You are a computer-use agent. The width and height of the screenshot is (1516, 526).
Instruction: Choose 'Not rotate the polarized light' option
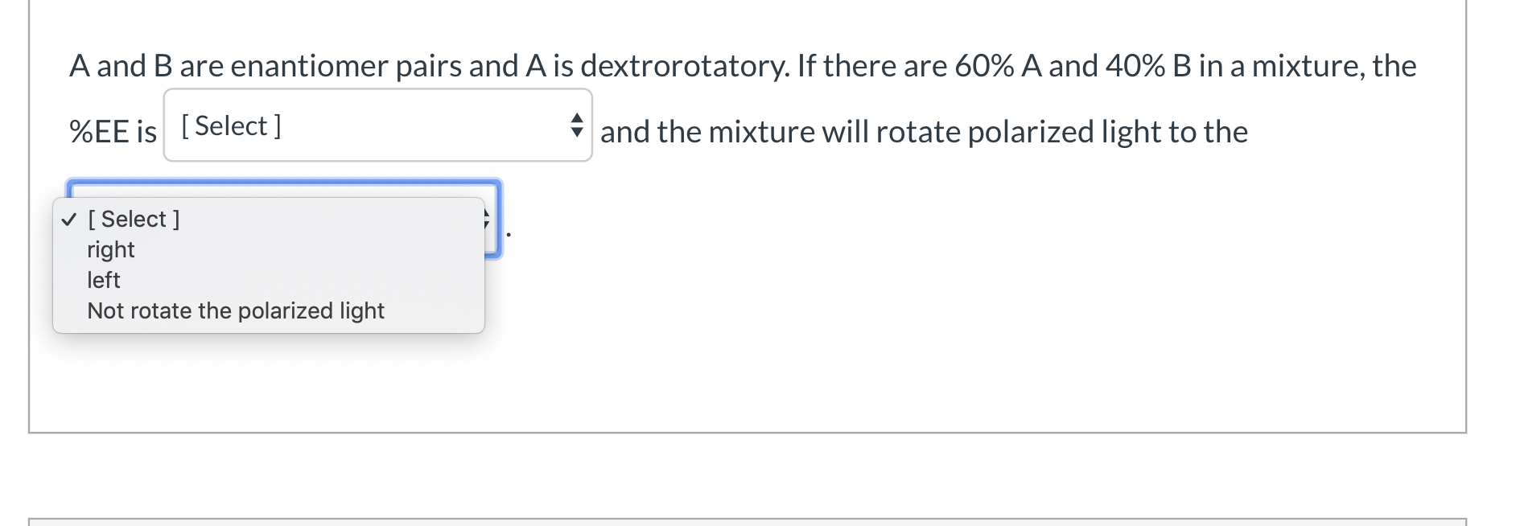click(235, 310)
